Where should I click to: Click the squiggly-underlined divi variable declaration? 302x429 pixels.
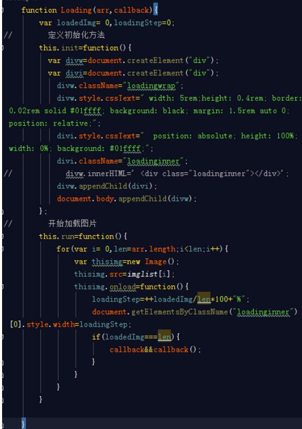[x=74, y=73]
